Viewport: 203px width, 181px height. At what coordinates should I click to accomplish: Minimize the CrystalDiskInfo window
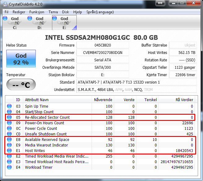[174, 3]
